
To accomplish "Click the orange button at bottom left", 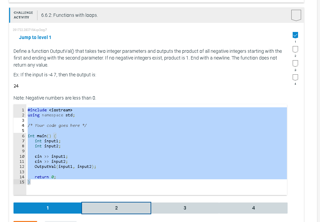I will [x=25, y=221].
